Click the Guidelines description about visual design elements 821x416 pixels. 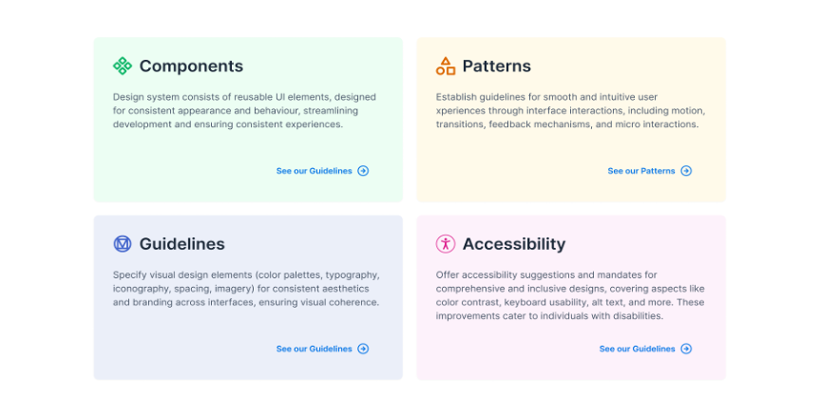pyautogui.click(x=246, y=289)
